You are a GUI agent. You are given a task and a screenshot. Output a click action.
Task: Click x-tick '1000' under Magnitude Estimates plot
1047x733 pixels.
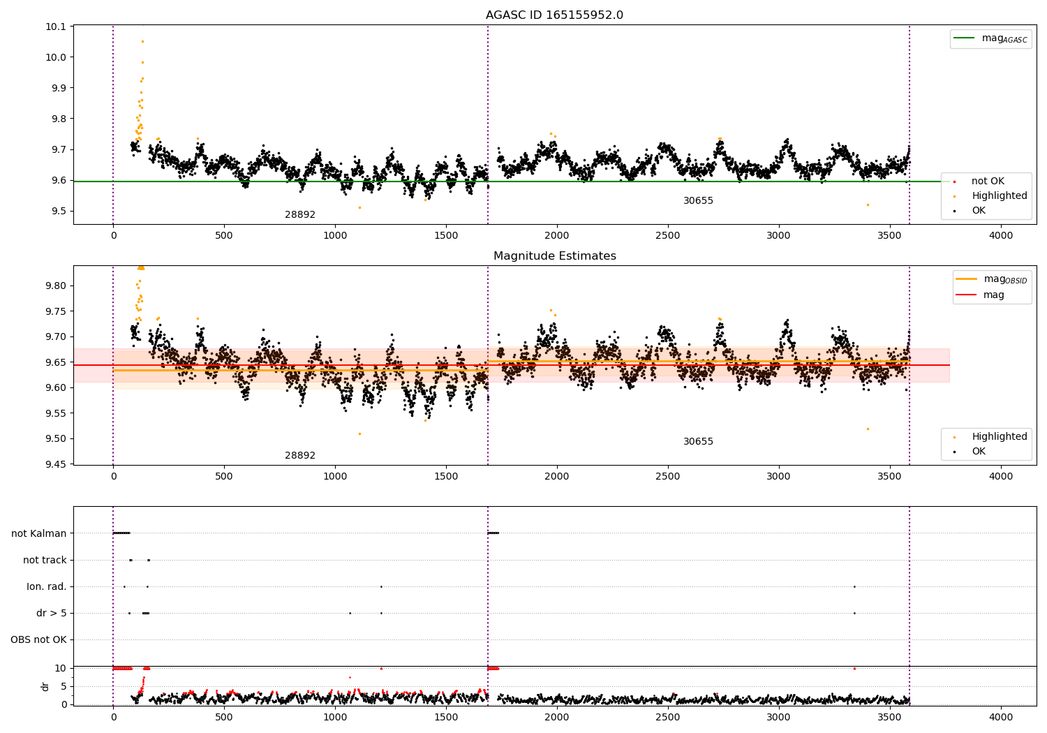(x=335, y=477)
